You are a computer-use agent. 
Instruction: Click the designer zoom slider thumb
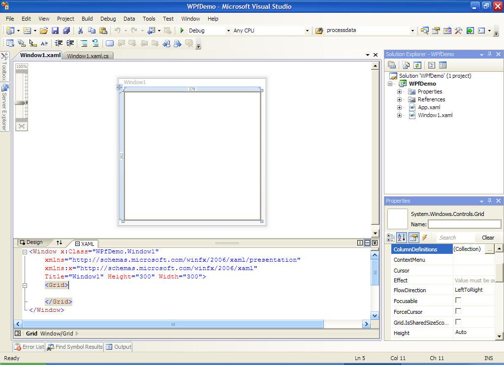(21, 103)
